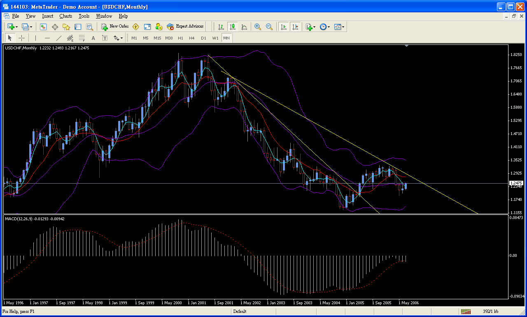Open the Profiles toolbar icon
The width and height of the screenshot is (527, 317).
coord(25,27)
